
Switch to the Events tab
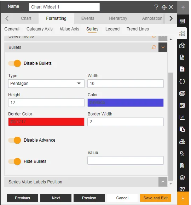(x=88, y=18)
